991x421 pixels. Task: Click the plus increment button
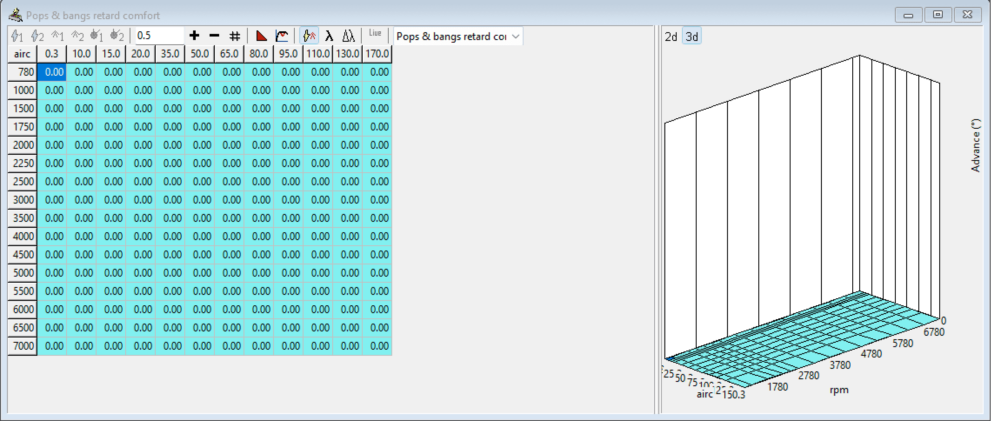(x=194, y=36)
